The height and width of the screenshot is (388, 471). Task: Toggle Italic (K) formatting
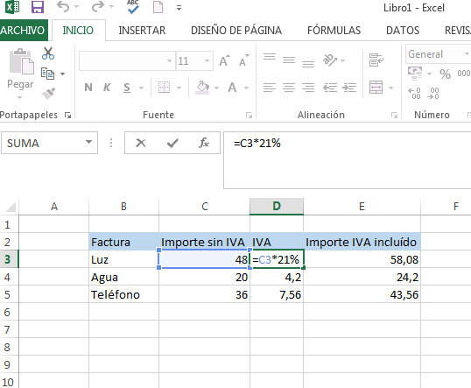click(107, 88)
